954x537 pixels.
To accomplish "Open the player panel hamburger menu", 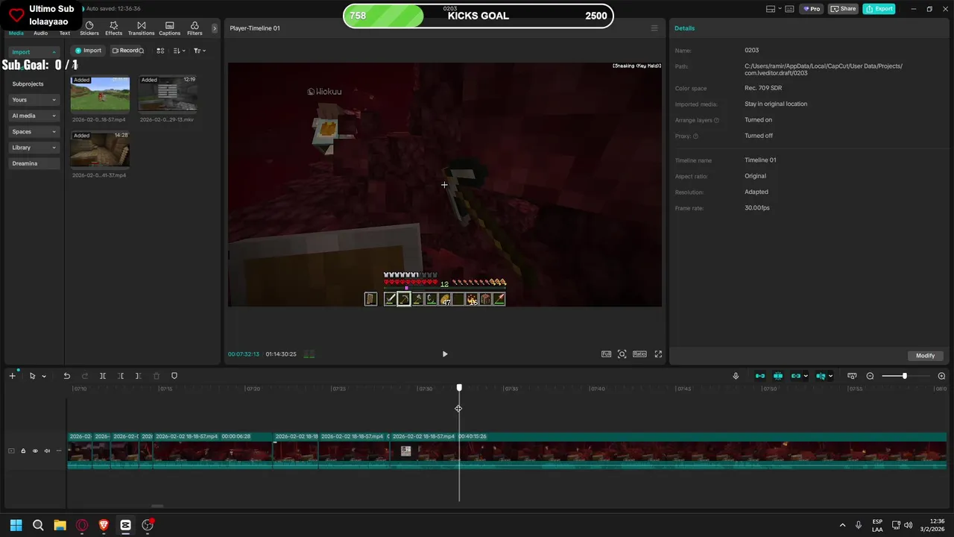I will 654,28.
